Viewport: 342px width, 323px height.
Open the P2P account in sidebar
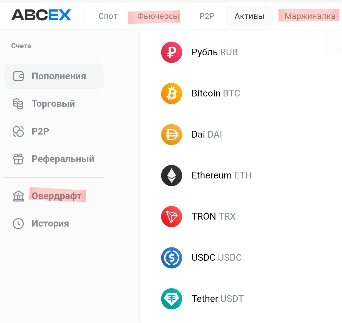40,131
